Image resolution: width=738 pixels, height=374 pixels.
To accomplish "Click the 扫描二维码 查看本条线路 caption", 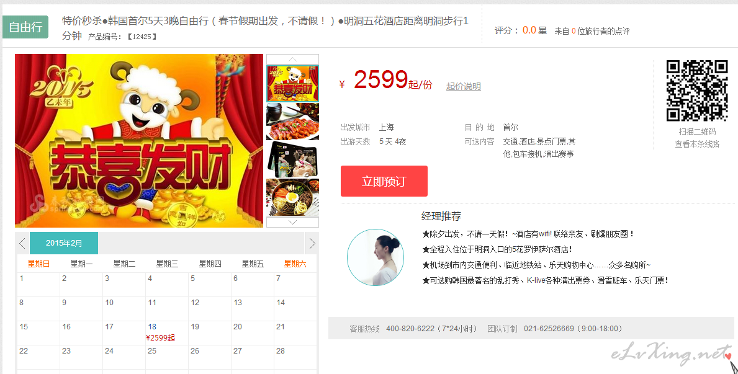I will tap(697, 138).
